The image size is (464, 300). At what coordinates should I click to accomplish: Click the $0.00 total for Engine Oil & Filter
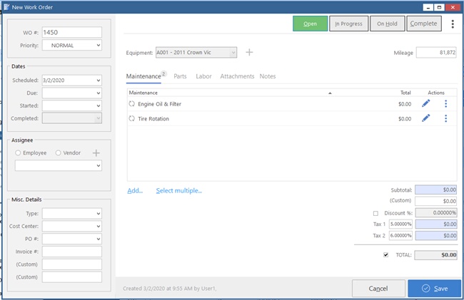[405, 104]
